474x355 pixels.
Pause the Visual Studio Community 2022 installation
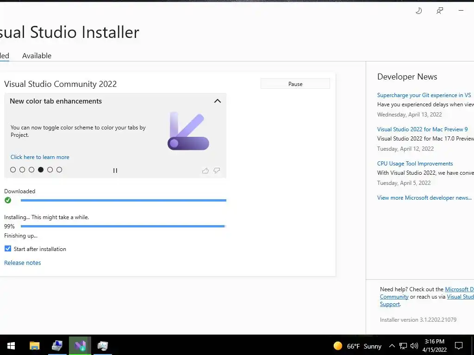(295, 84)
